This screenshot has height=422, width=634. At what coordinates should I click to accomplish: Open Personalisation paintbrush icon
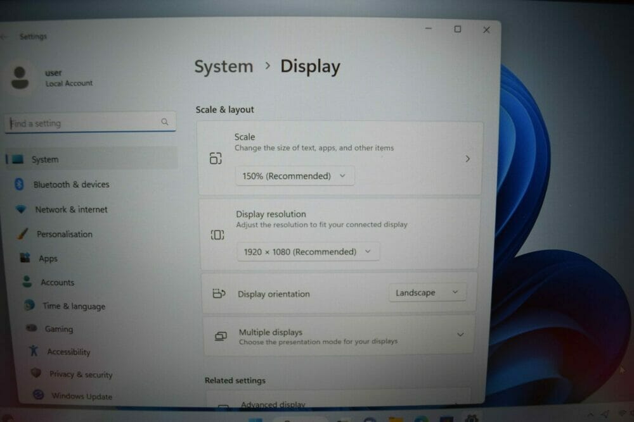pos(23,233)
